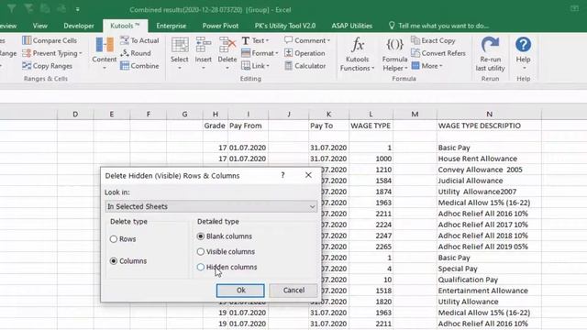Click the dialog's question mark help icon
Viewport: 587px width, 330px height.
pos(283,175)
